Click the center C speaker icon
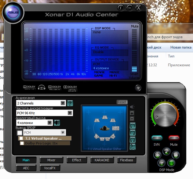This screenshot has width=193, height=179. pyautogui.click(x=105, y=117)
